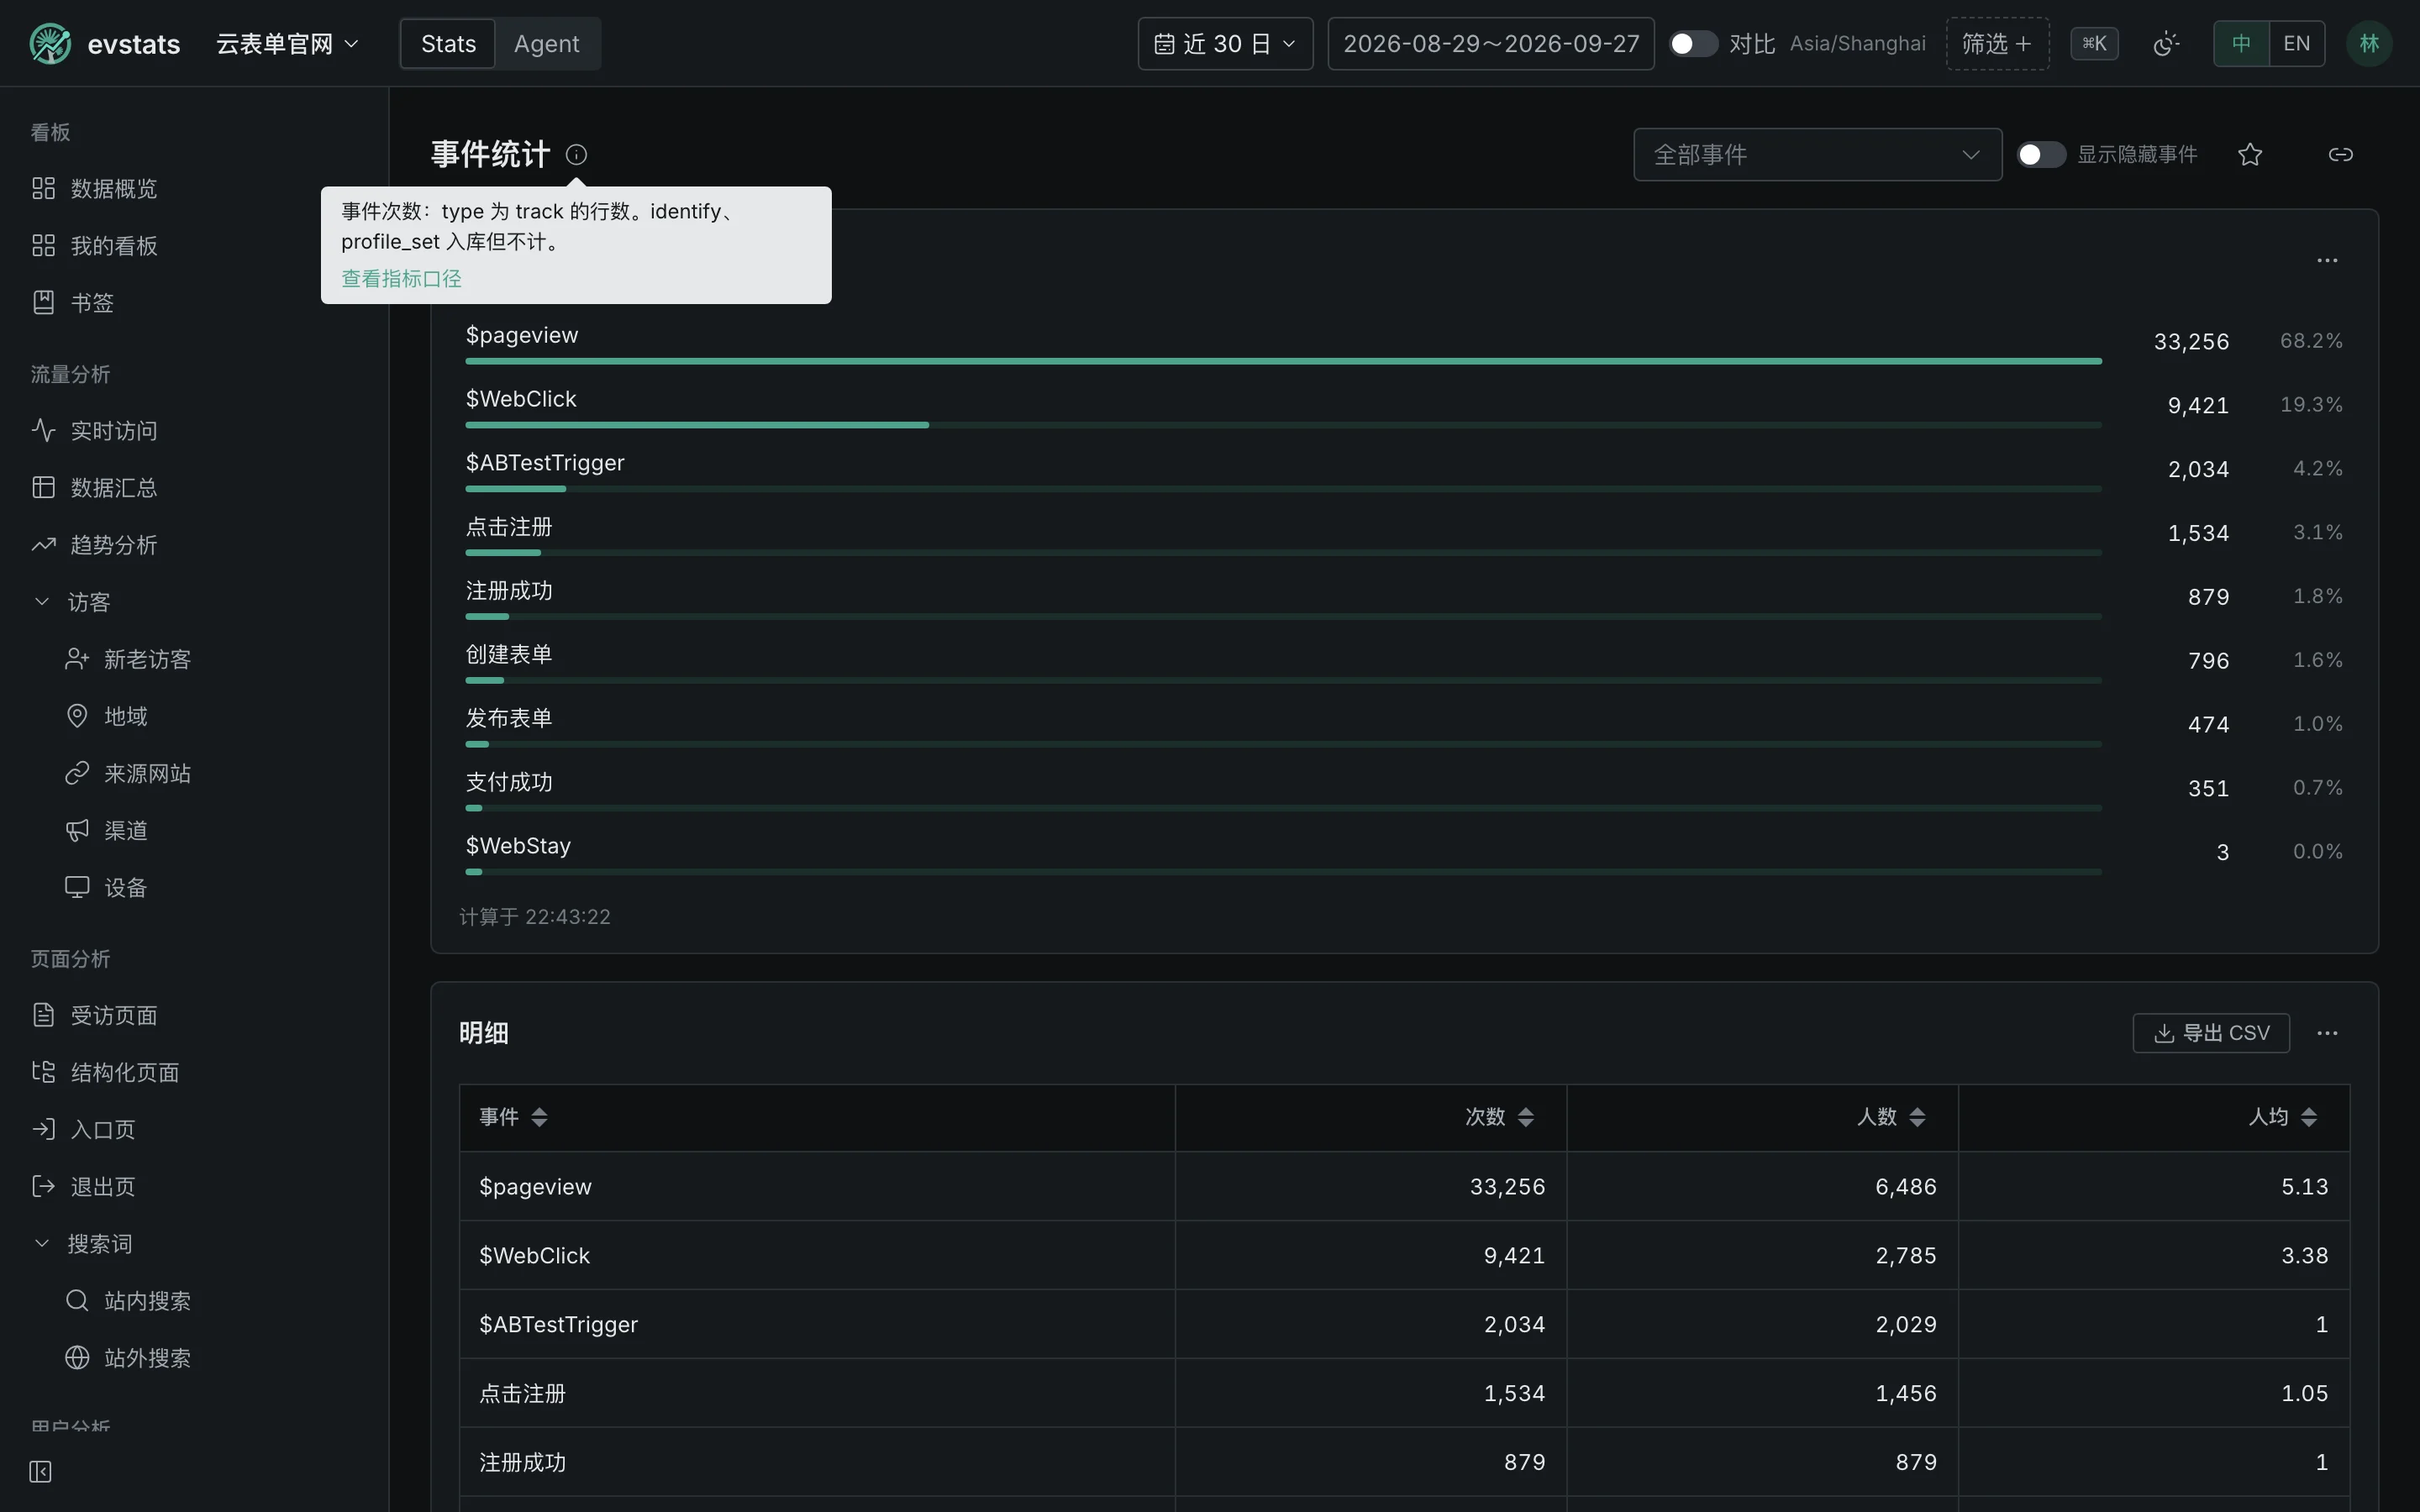This screenshot has height=1512, width=2420.
Task: Open the 查看指标口径 link in tooltip
Action: (x=401, y=278)
